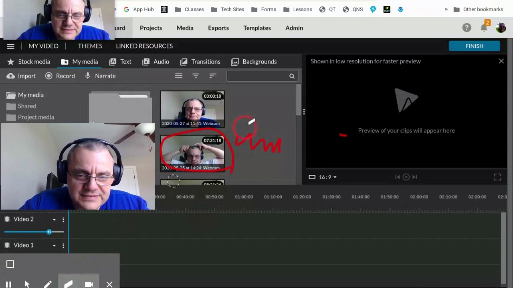Open the Audio tab
Screen dimensions: 513x288
(156, 62)
